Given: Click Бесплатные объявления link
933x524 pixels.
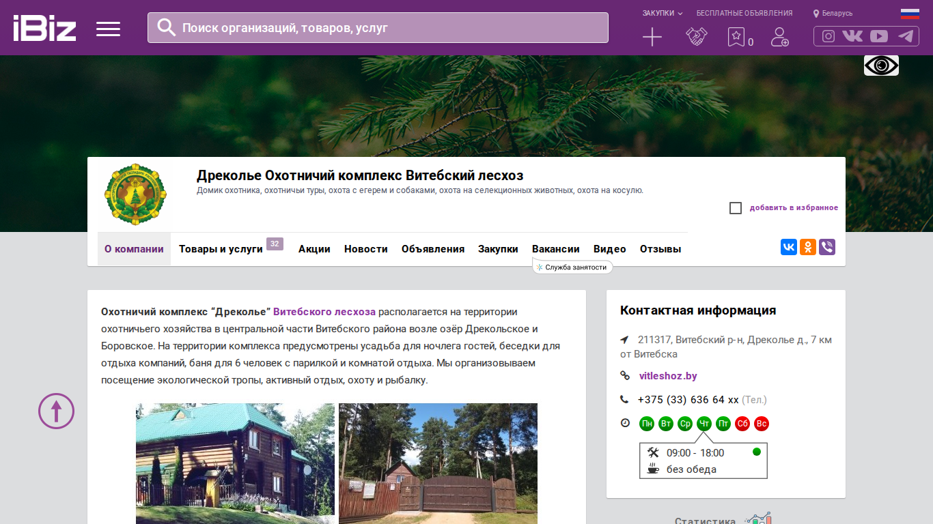Looking at the screenshot, I should click(744, 13).
